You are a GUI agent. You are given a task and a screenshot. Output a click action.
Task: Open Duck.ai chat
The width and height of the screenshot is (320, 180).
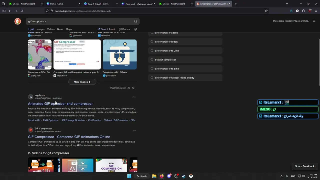pyautogui.click(x=124, y=29)
